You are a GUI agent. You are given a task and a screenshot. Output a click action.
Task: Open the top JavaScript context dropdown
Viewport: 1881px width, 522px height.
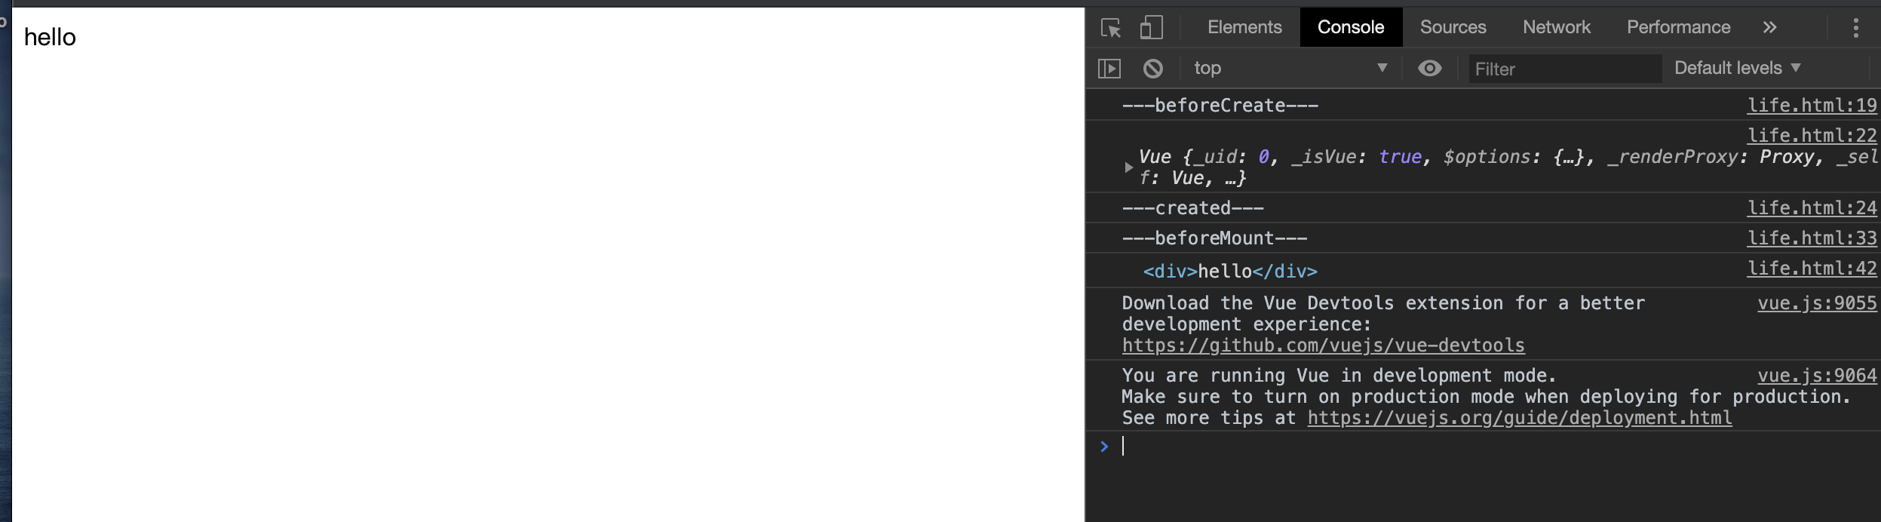[x=1290, y=68]
